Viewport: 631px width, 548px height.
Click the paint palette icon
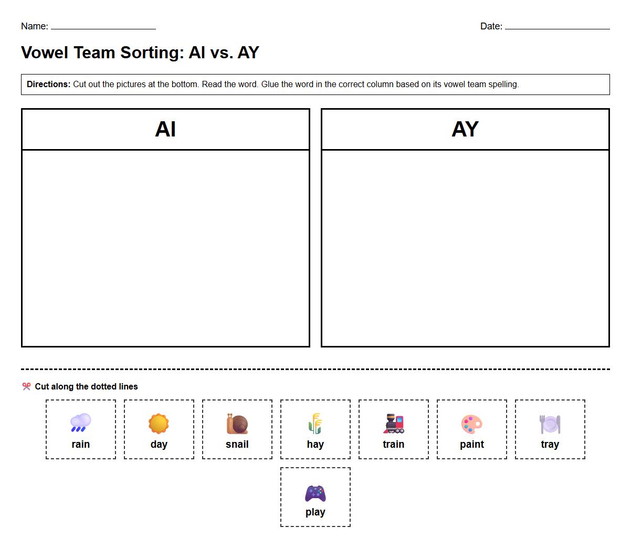[471, 422]
